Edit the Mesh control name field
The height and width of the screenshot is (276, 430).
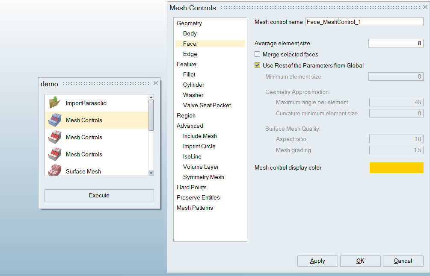click(364, 22)
